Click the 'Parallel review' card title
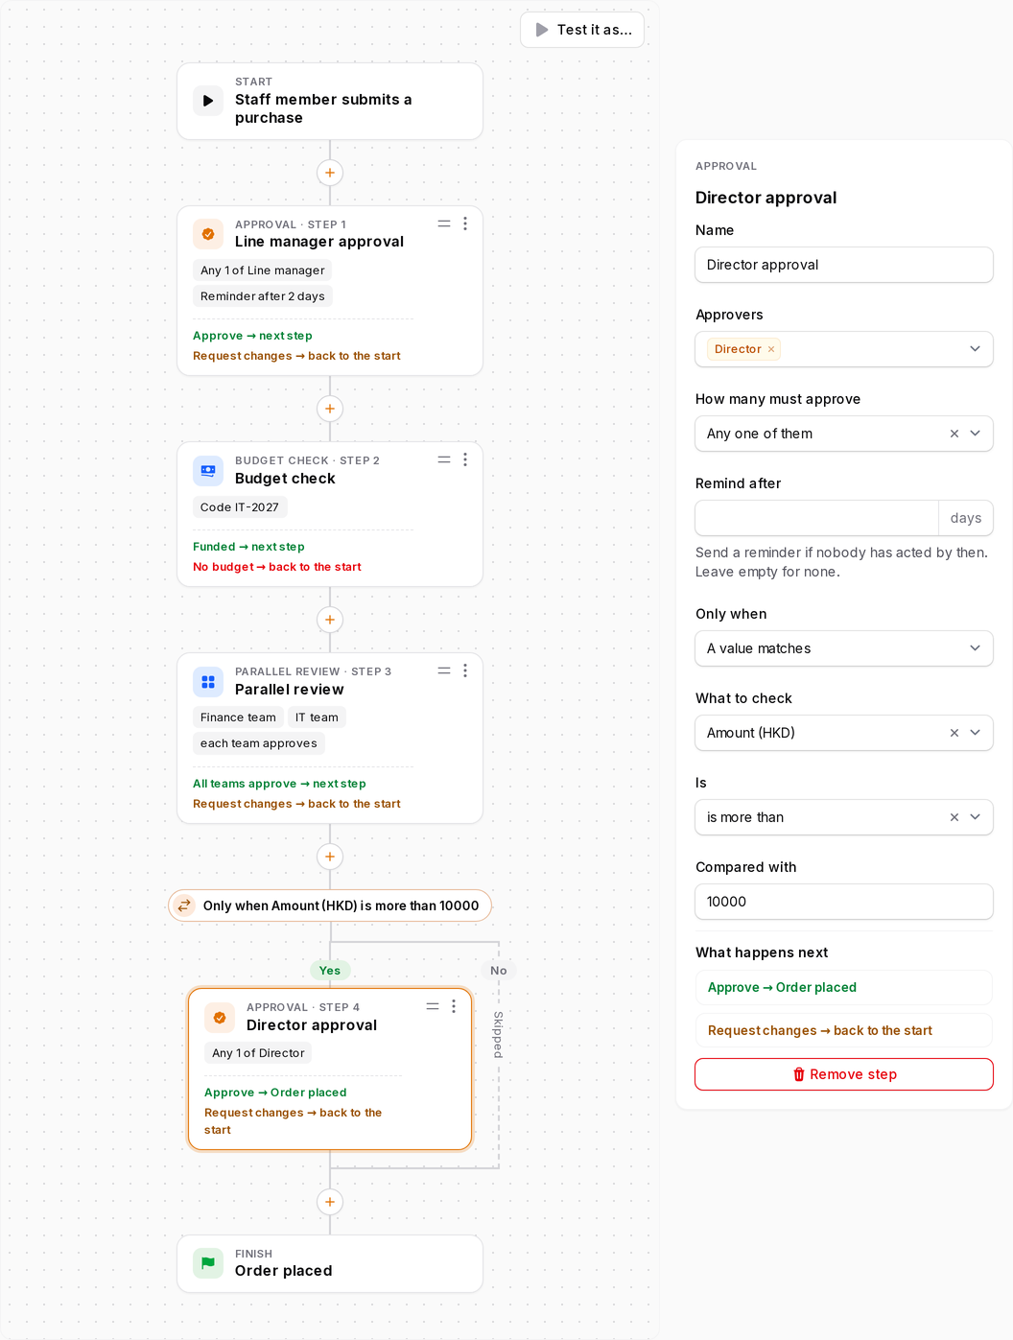The image size is (1013, 1340). tap(290, 690)
